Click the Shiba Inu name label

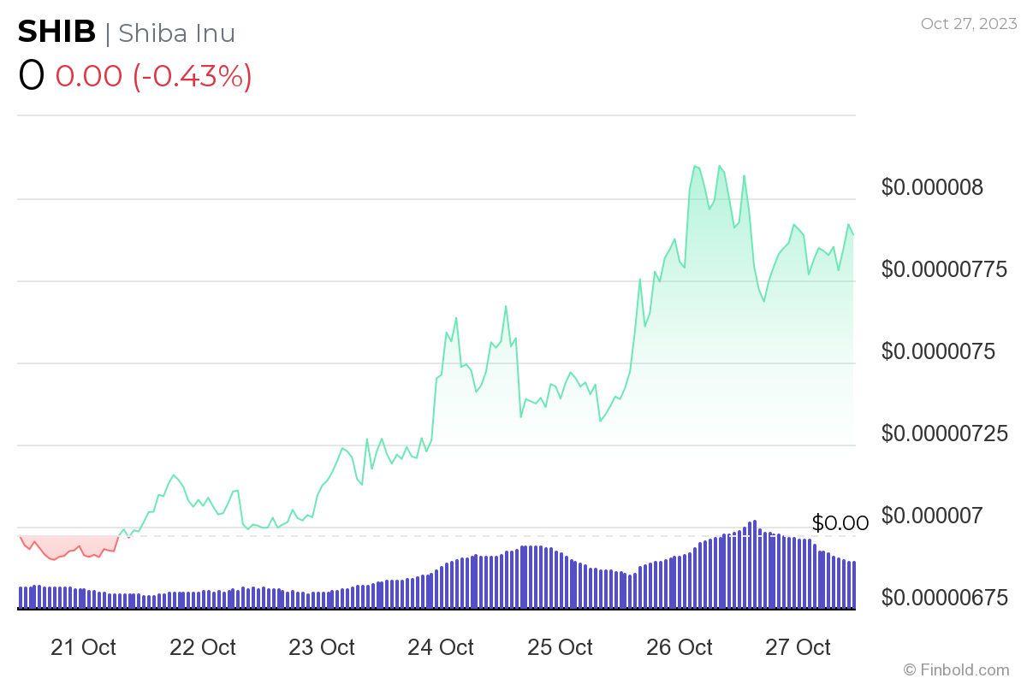coord(176,33)
